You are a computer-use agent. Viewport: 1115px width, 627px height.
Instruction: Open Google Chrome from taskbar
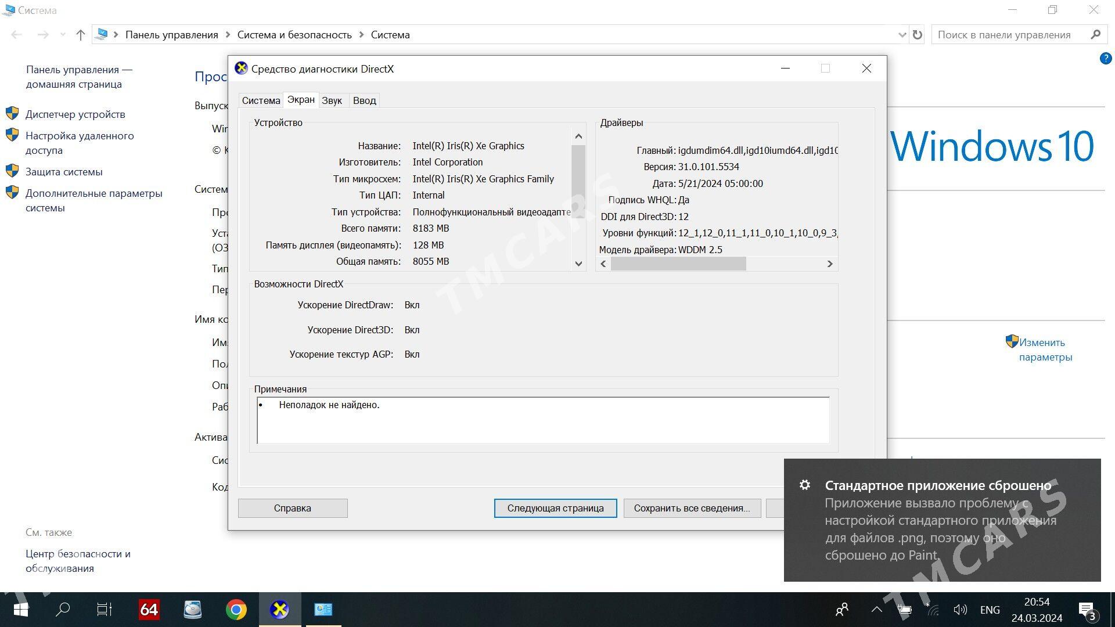236,610
